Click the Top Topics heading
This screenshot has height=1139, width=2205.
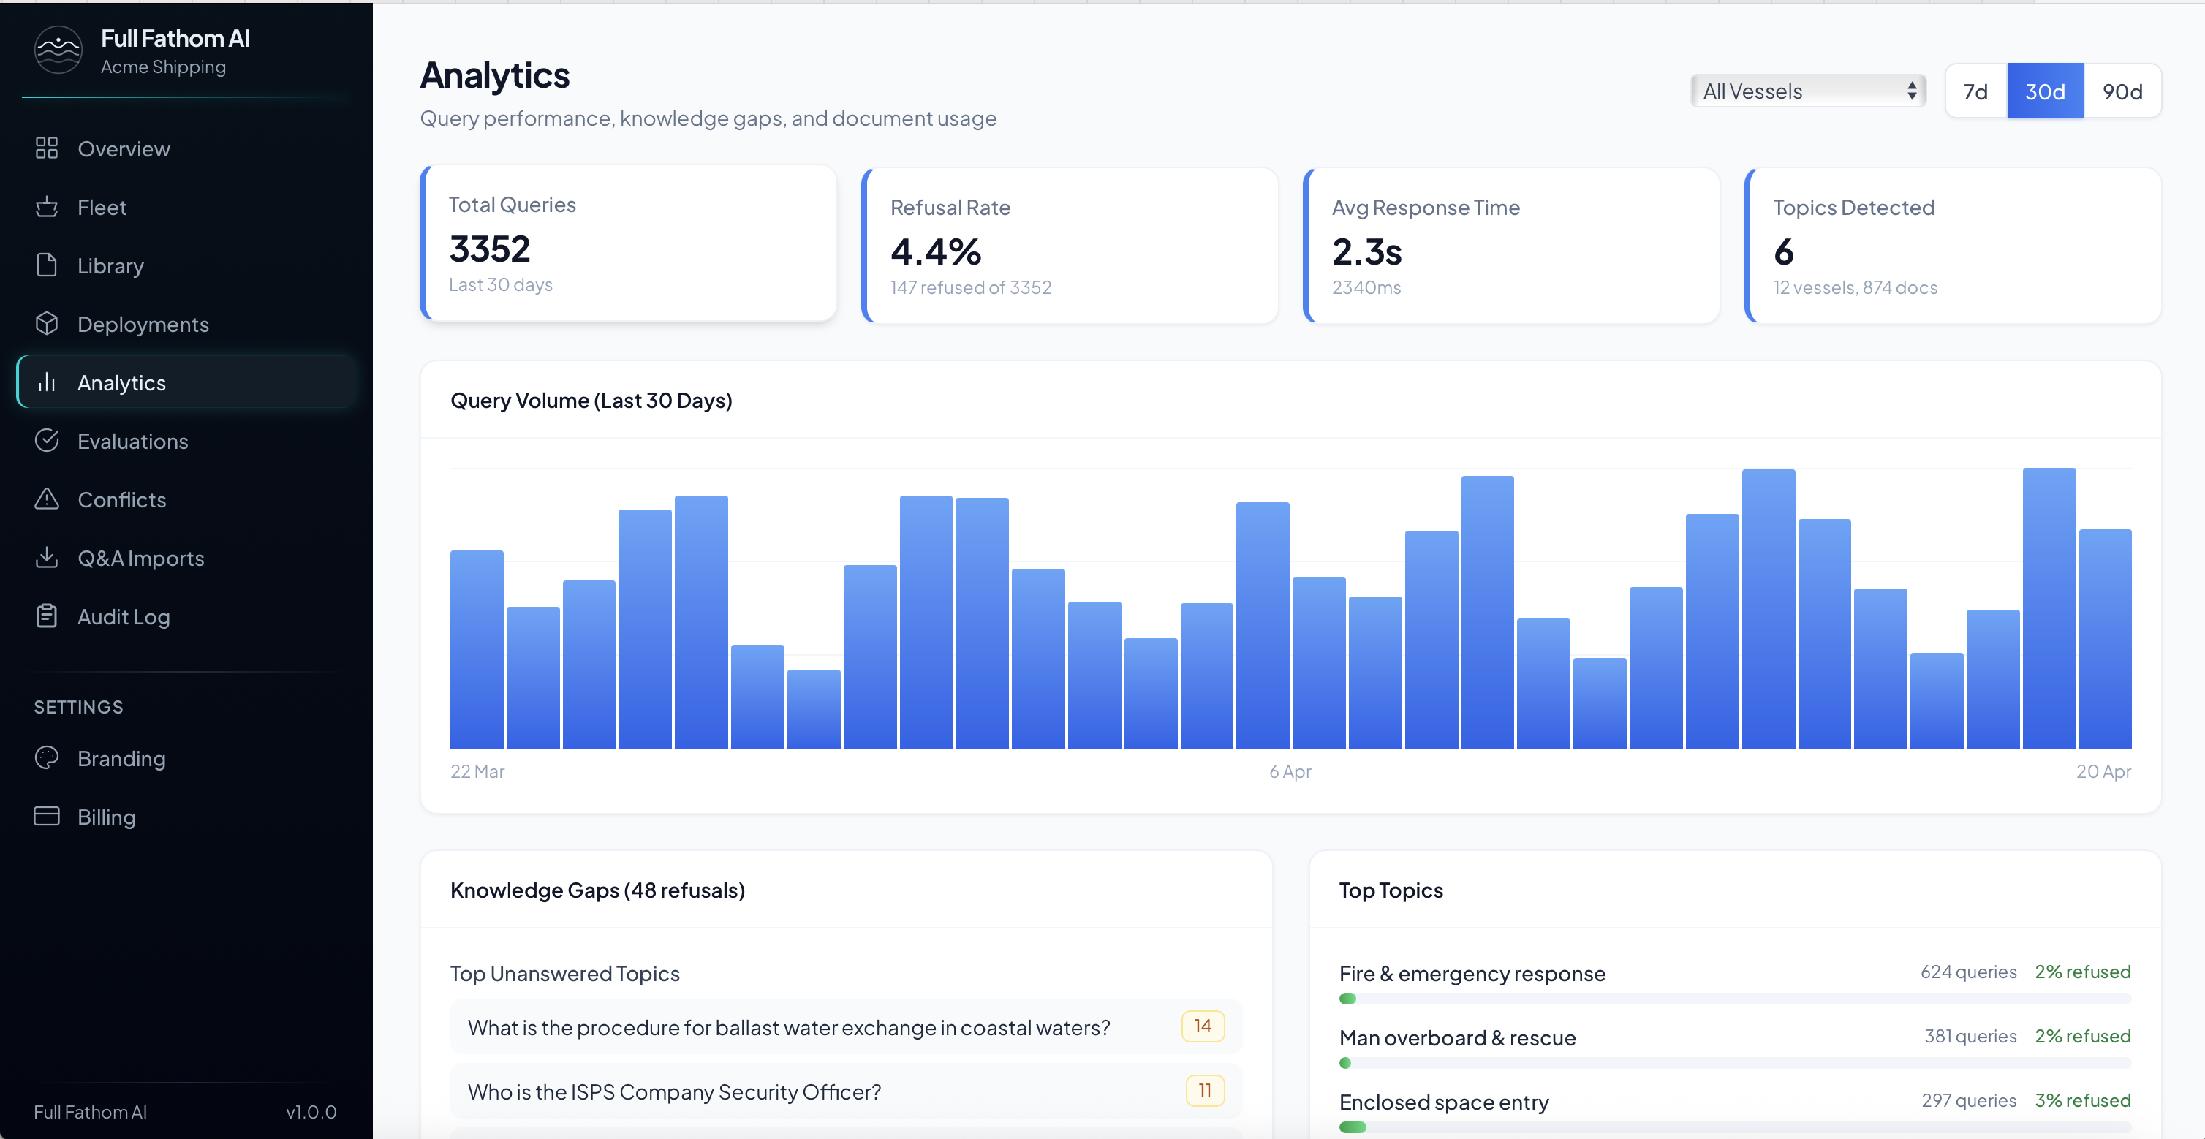[1390, 890]
